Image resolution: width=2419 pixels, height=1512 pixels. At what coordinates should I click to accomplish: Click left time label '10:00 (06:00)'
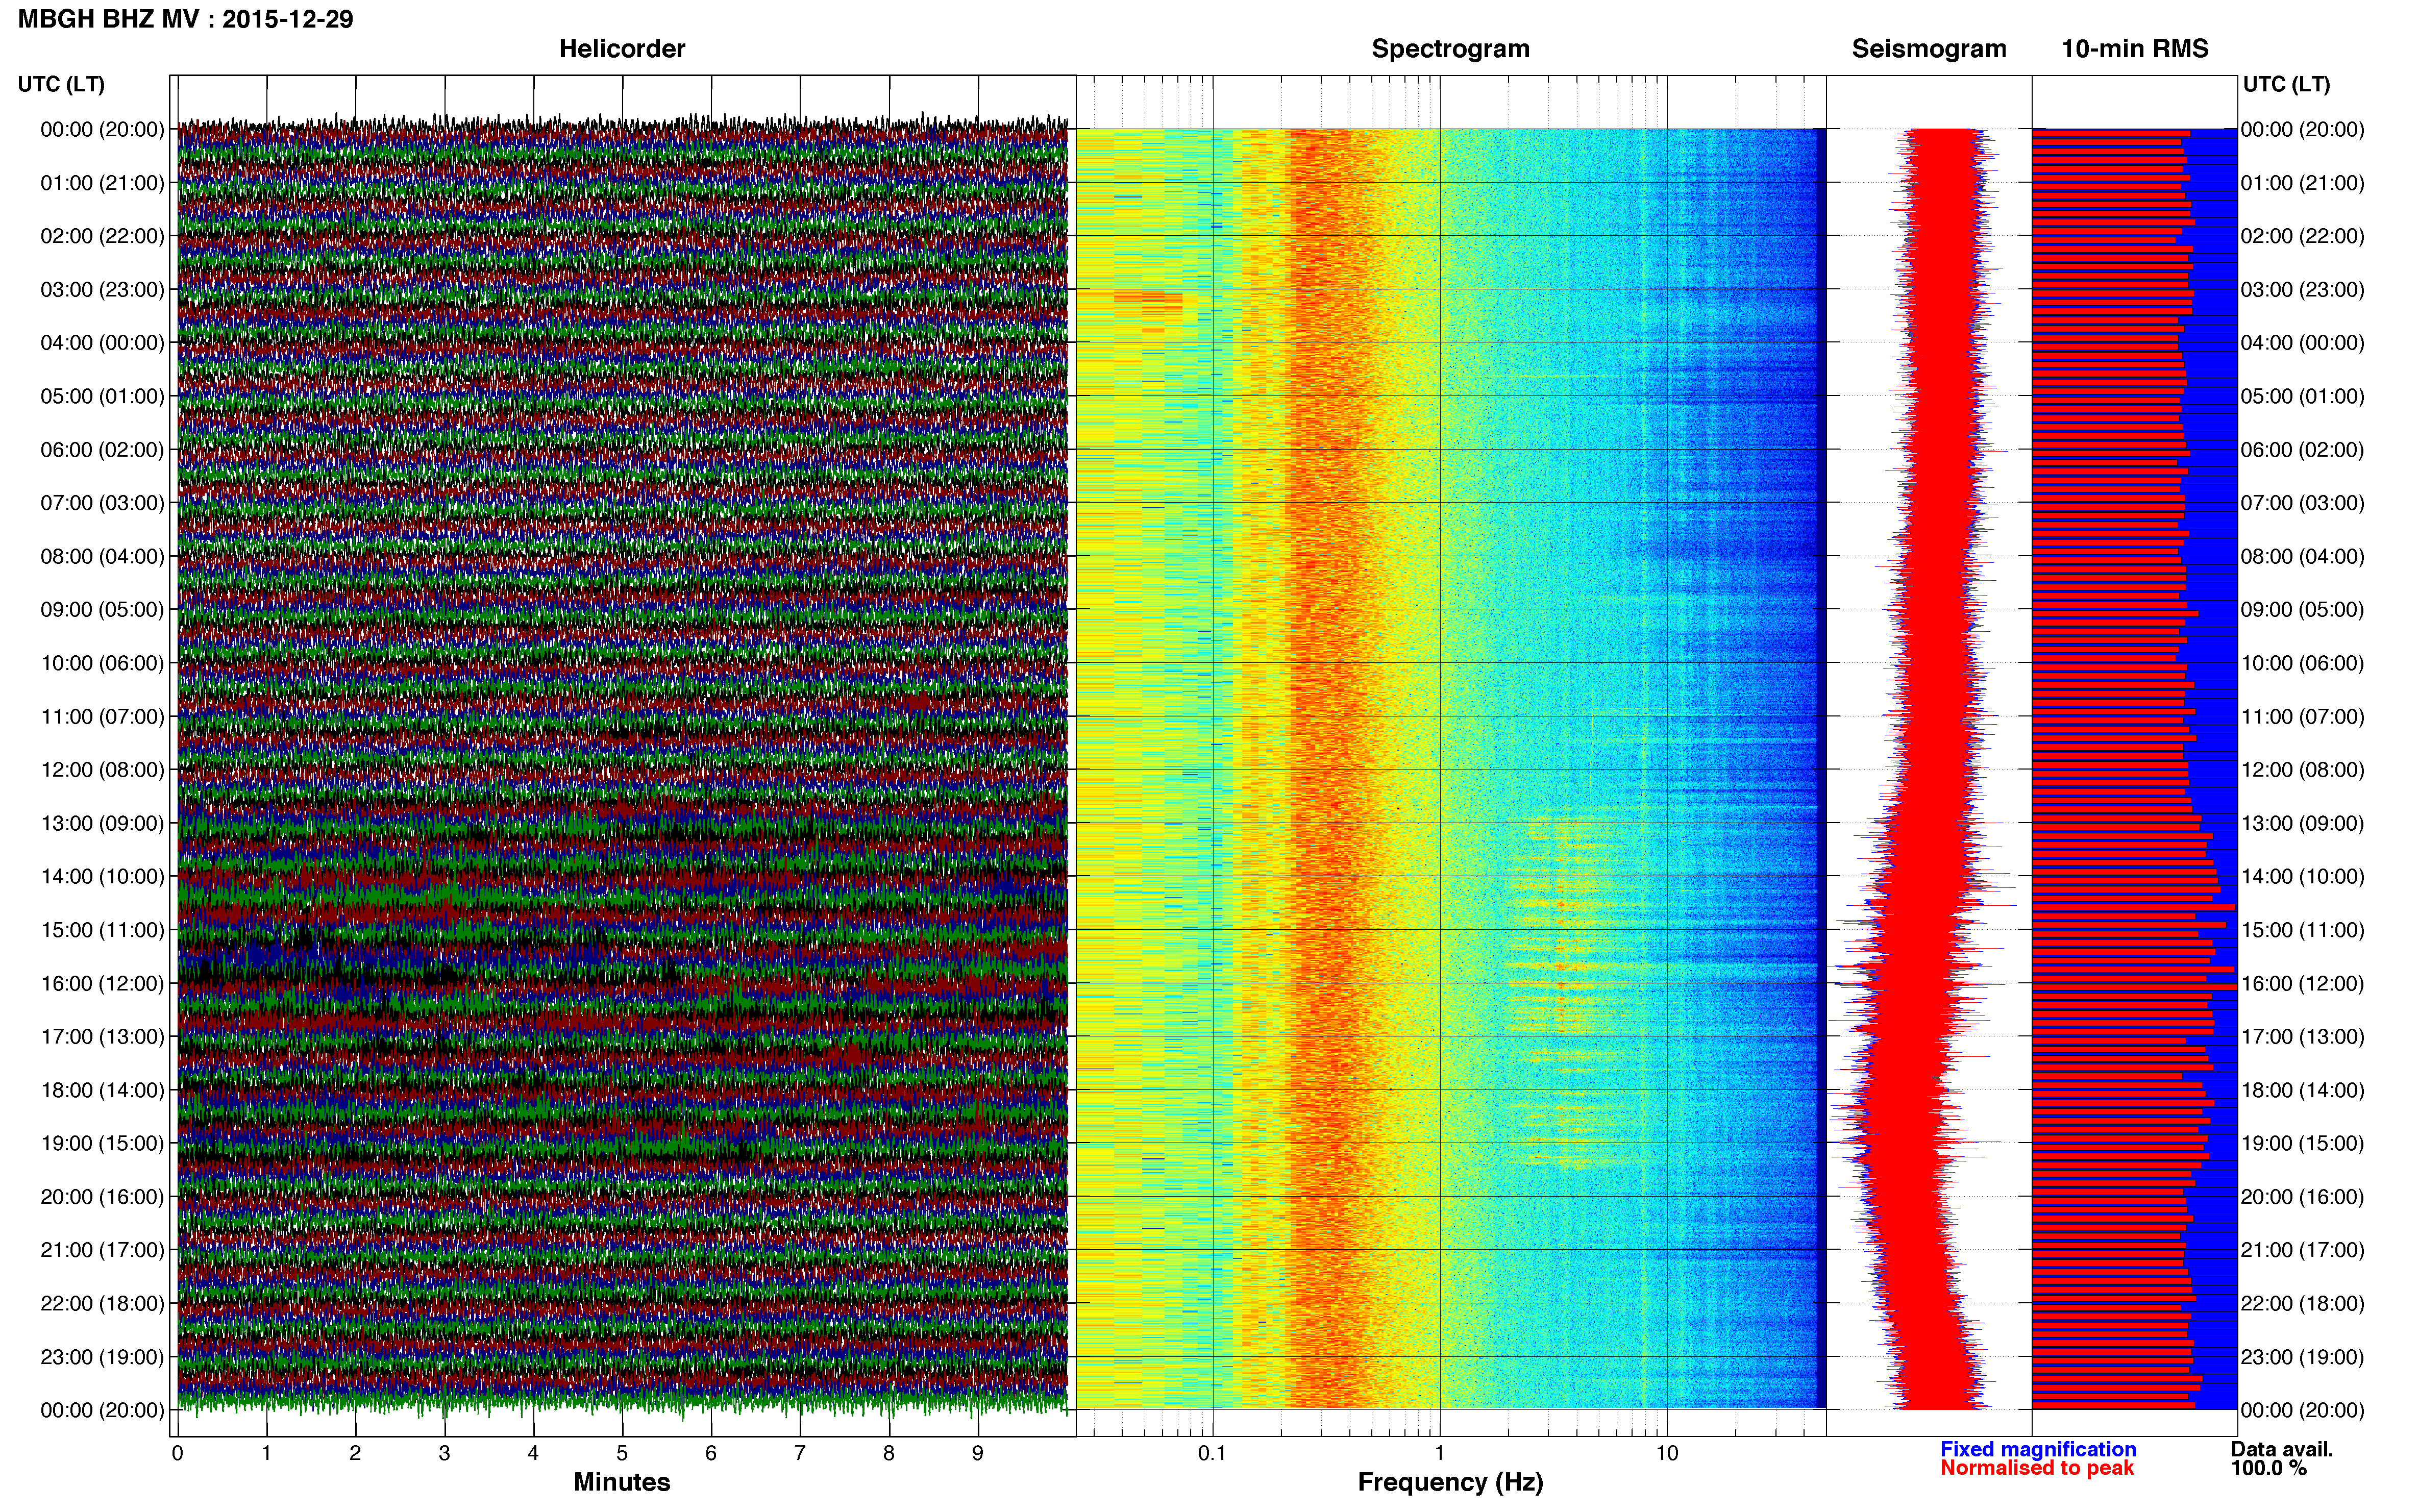pyautogui.click(x=102, y=663)
